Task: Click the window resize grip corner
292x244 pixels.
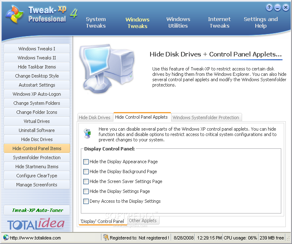Action: 289,240
